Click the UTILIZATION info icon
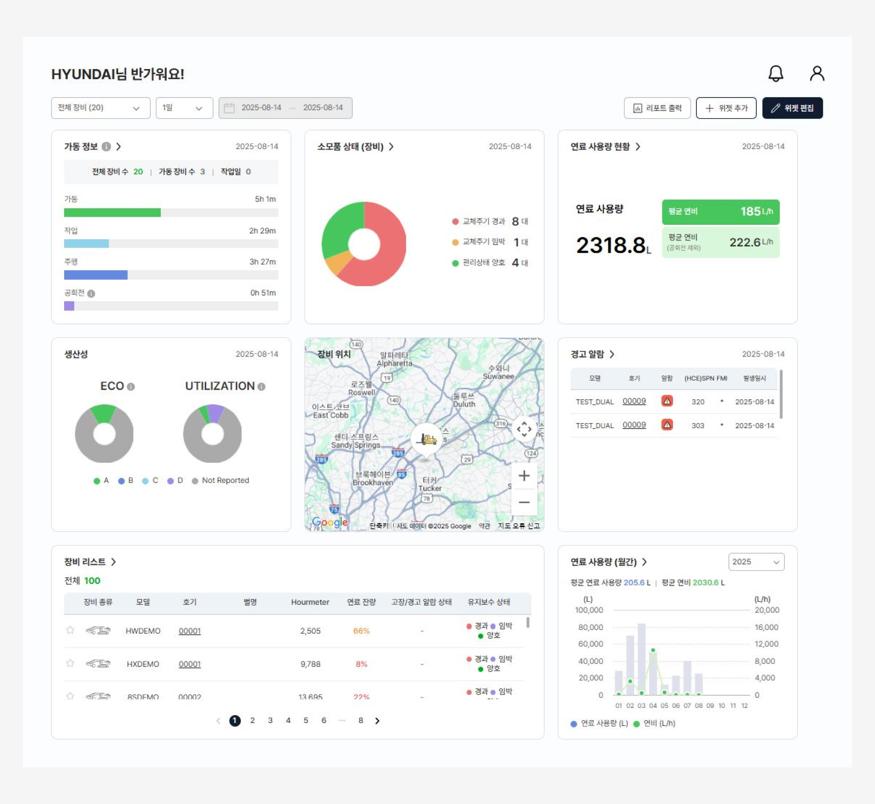Image resolution: width=875 pixels, height=804 pixels. point(262,386)
